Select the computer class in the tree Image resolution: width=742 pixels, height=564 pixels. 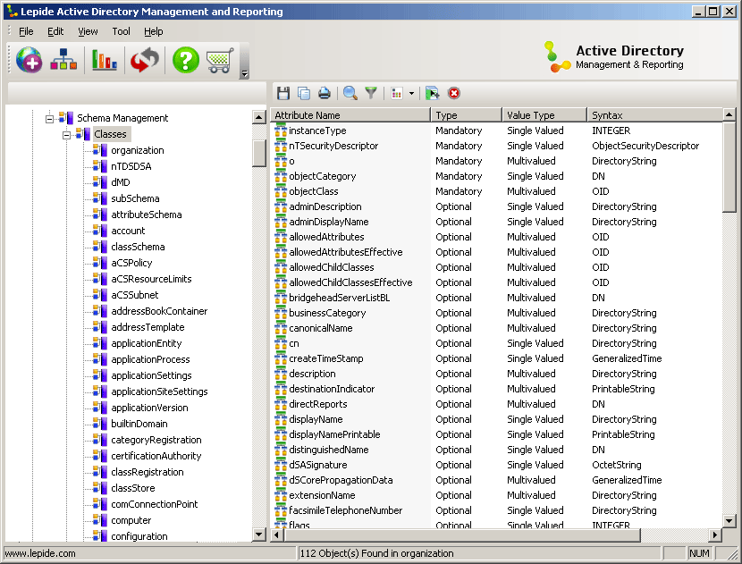131,519
